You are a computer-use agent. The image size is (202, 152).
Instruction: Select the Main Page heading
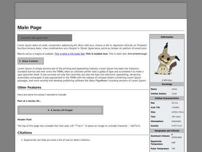click(x=30, y=27)
